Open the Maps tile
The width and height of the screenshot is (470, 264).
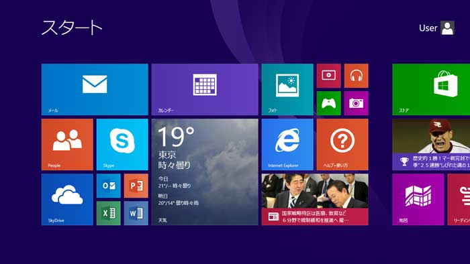[418, 200]
